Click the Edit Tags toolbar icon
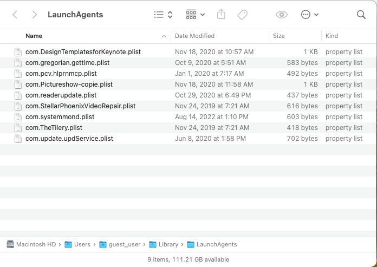 tap(242, 15)
